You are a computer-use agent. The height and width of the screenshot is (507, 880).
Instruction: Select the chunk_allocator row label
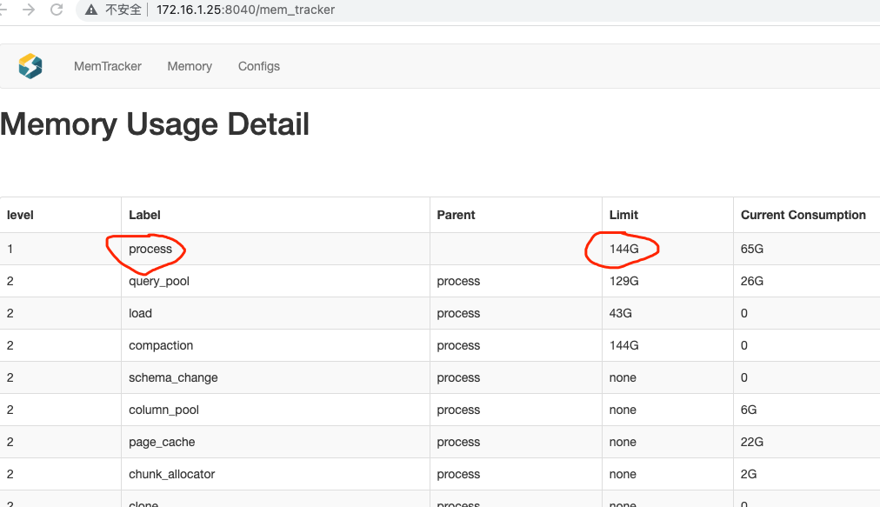click(171, 474)
